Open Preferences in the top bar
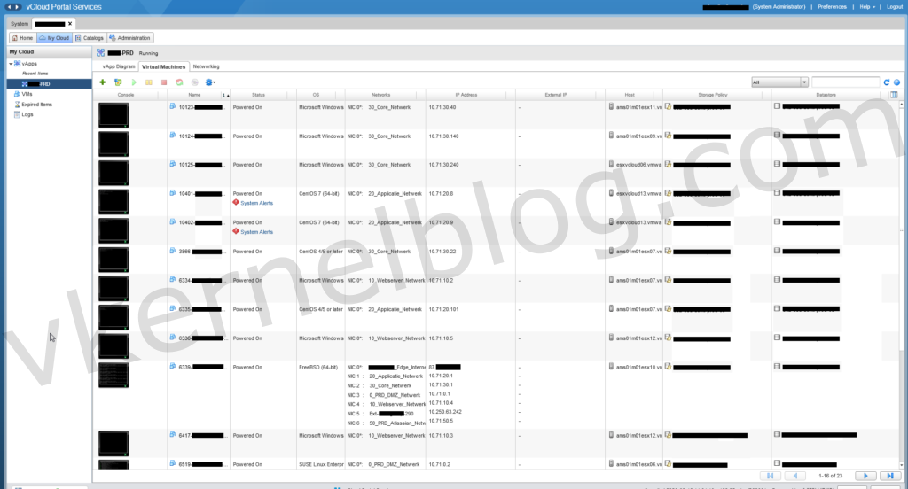Viewport: 908px width, 489px height. pyautogui.click(x=832, y=7)
